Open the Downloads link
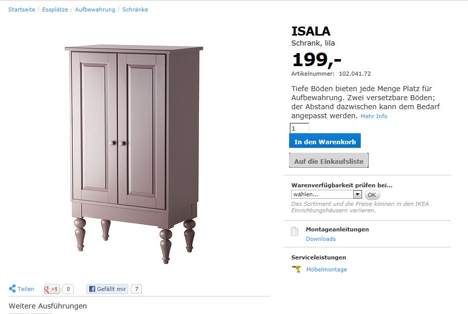The width and height of the screenshot is (468, 314). click(321, 239)
